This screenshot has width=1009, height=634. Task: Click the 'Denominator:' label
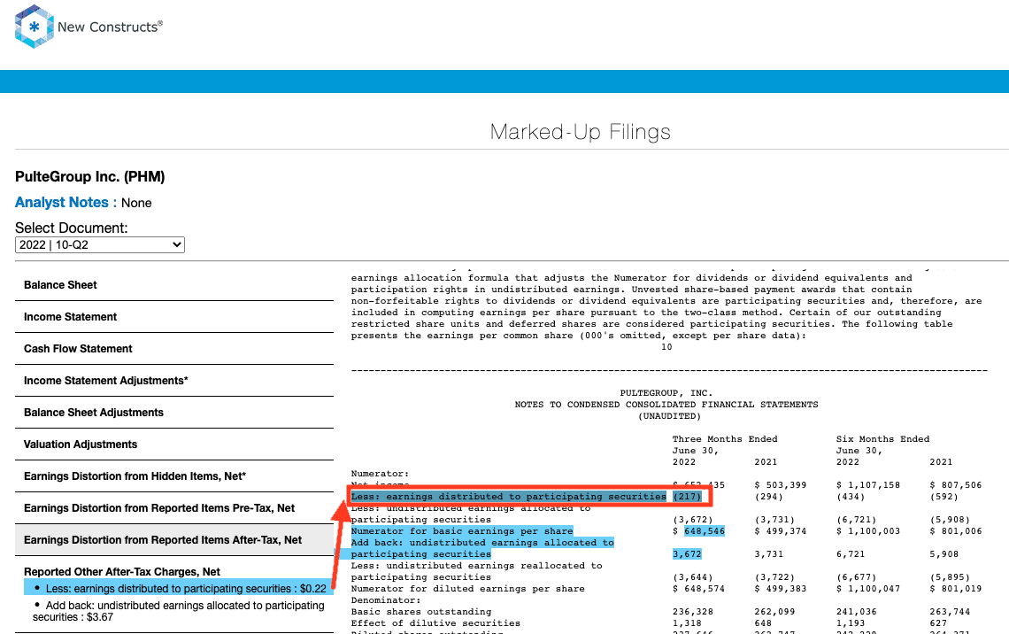(385, 599)
